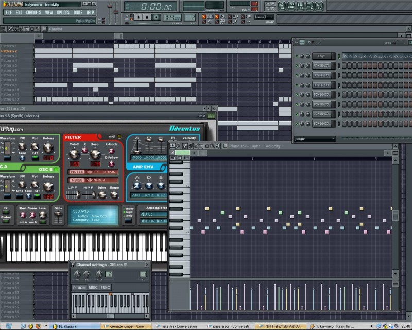Adjust the Glide slider in Adventus
The height and width of the screenshot is (330, 412).
click(x=58, y=217)
